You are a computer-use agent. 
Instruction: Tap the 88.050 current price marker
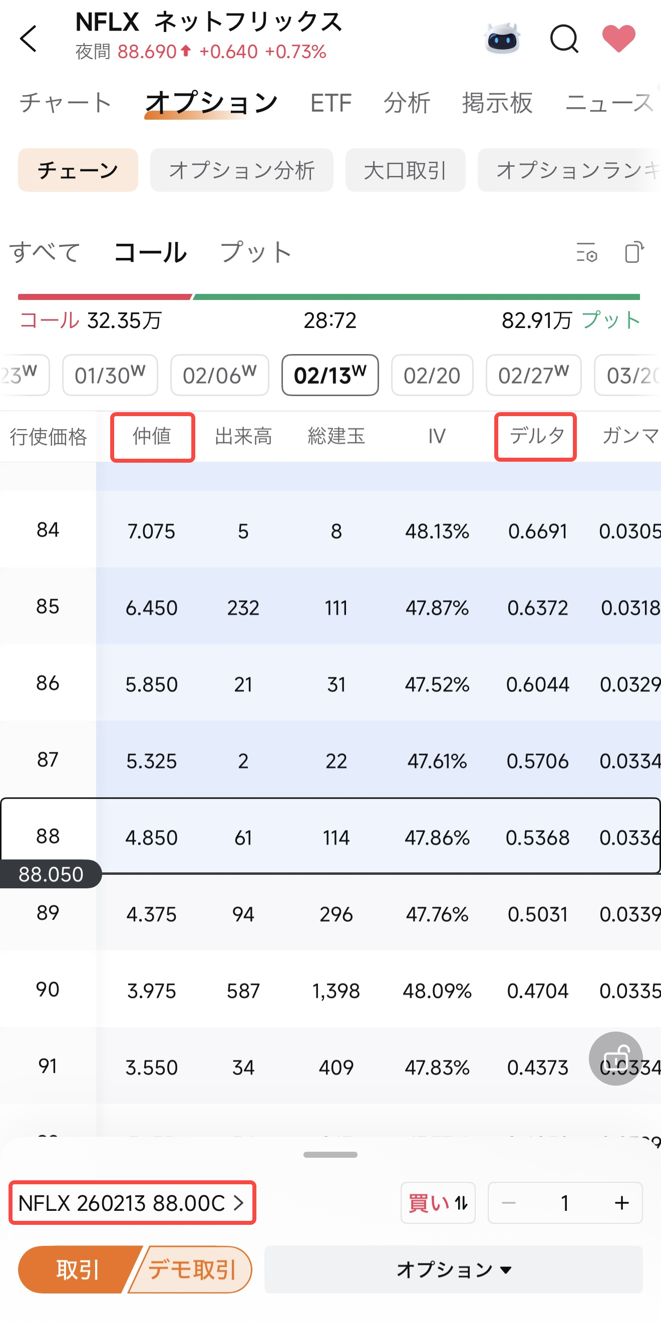tap(50, 874)
